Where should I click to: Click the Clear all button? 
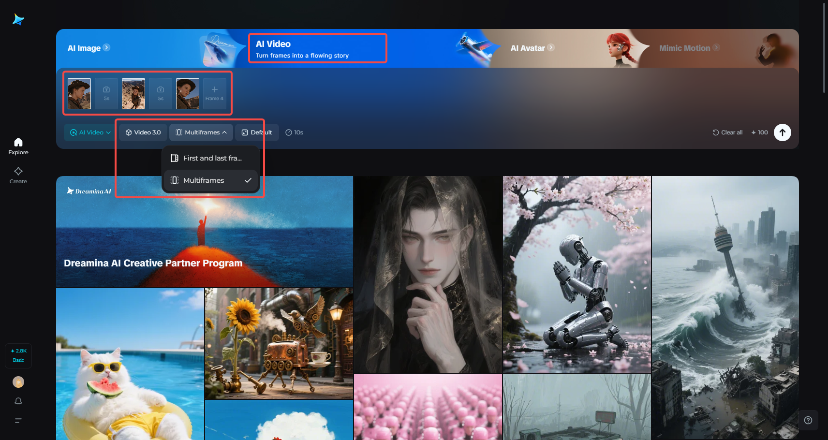click(x=727, y=132)
